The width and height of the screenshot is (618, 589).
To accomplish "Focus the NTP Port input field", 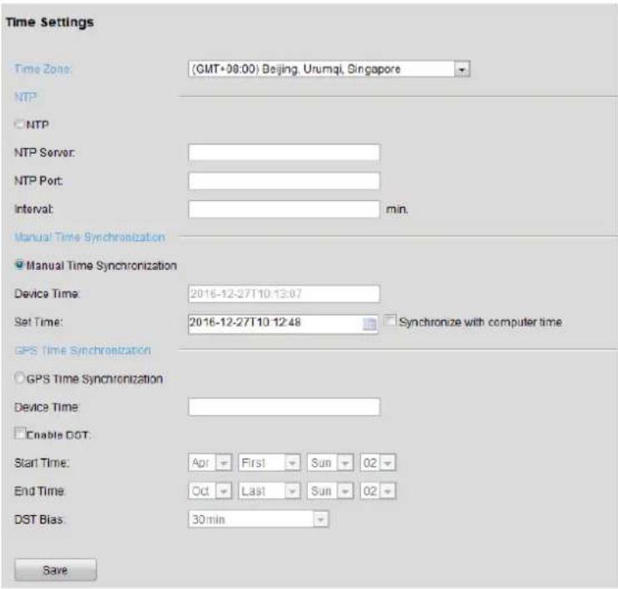I will [284, 181].
